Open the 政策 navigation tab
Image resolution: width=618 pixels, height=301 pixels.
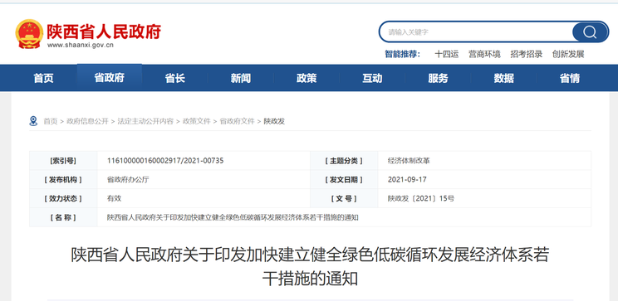307,78
